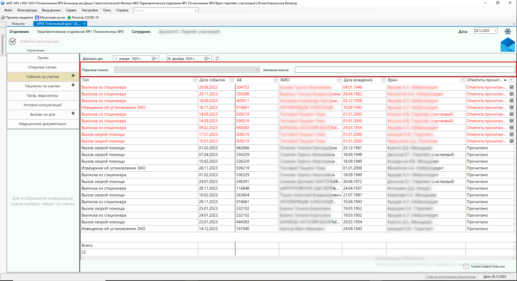Tick read checkbox for 17.01.2023 ambulance call
517x281 pixels.
(x=511, y=134)
